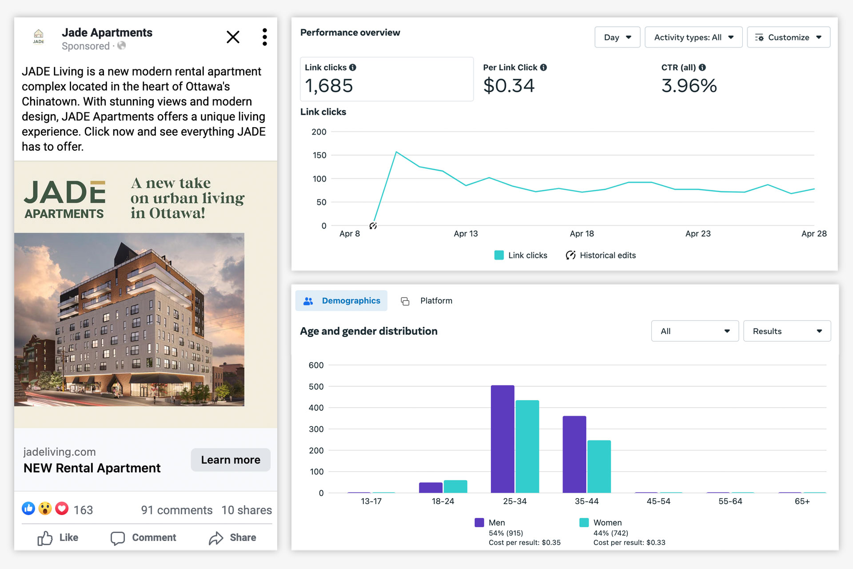The image size is (853, 569).
Task: Expand the Activity types: All dropdown
Action: (693, 37)
